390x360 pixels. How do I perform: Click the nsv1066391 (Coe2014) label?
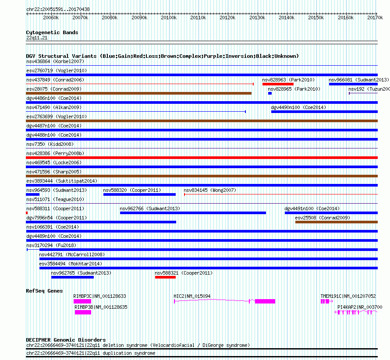53,227
